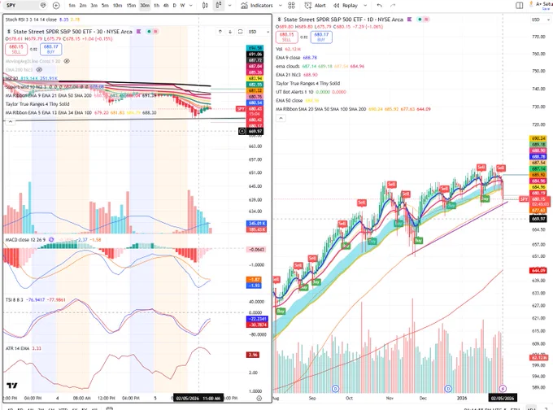This screenshot has width=553, height=410.
Task: Click the left chart move pane up arrow
Action: pos(220,32)
